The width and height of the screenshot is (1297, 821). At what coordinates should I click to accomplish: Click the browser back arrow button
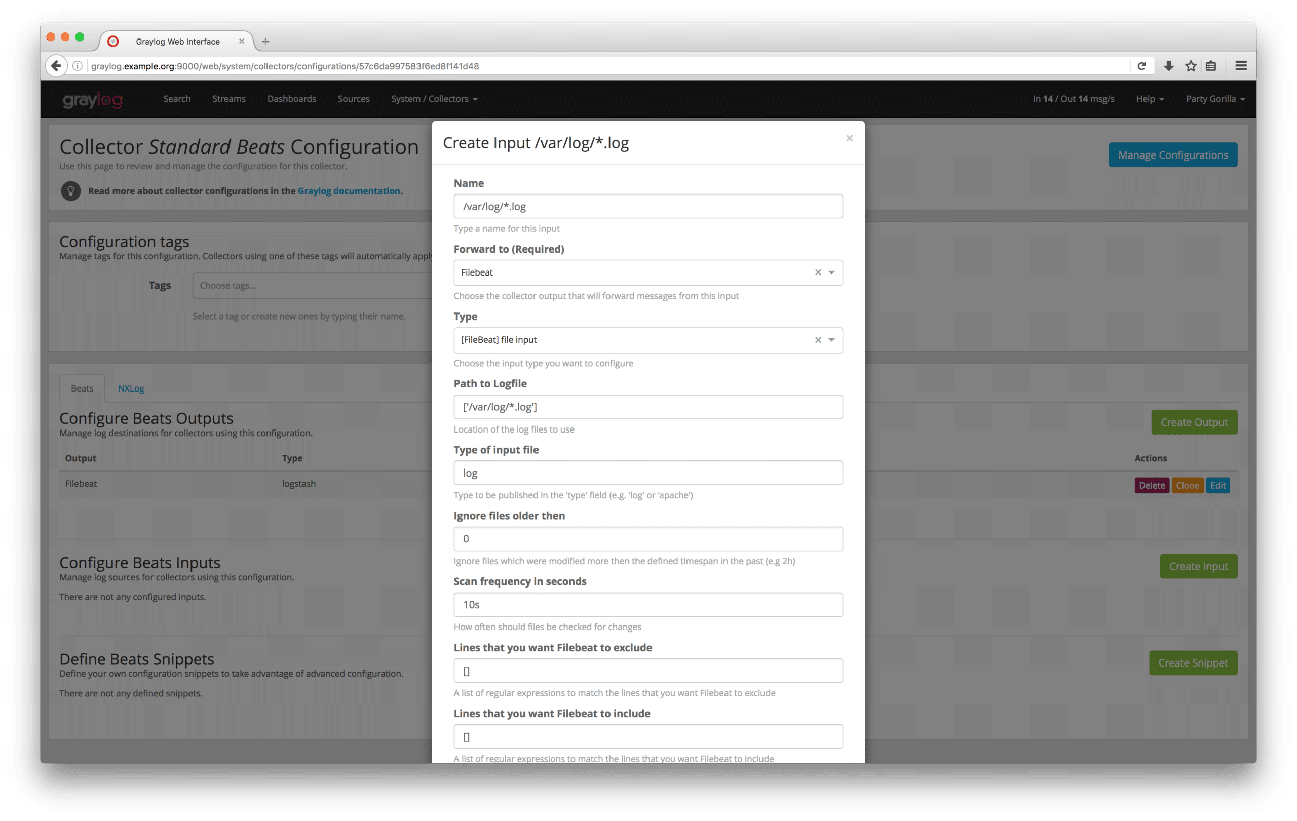56,66
